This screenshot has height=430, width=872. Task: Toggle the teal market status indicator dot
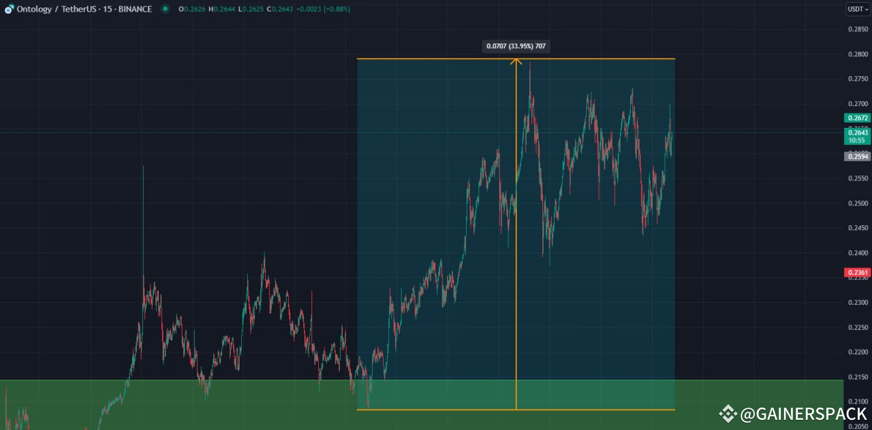164,10
